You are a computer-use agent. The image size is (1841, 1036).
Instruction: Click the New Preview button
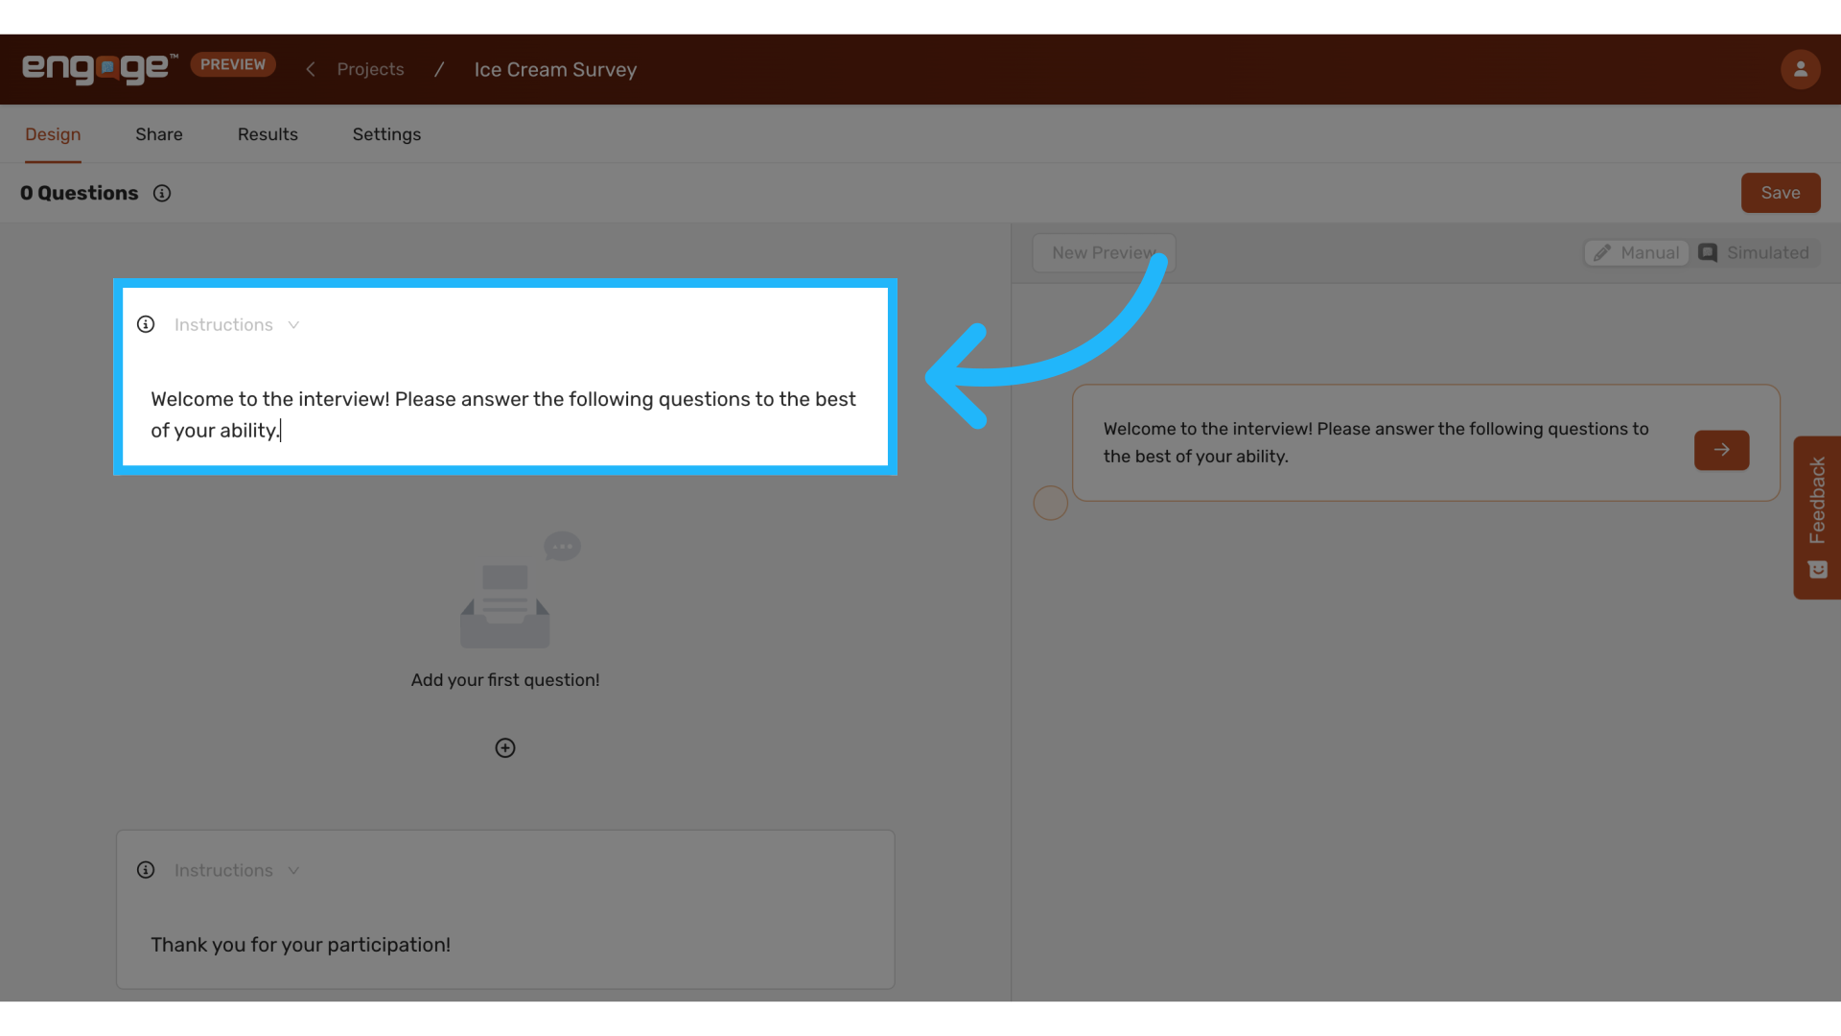[1103, 252]
